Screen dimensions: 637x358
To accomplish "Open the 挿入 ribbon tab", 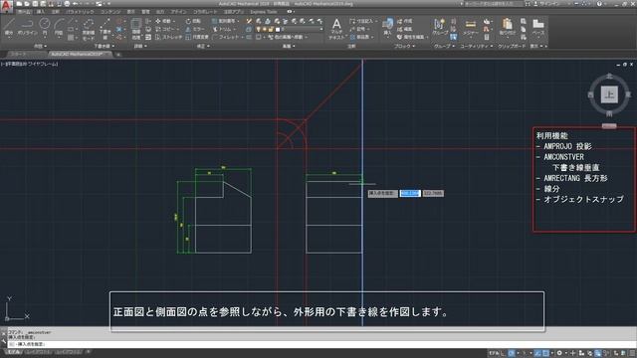I will (x=41, y=12).
